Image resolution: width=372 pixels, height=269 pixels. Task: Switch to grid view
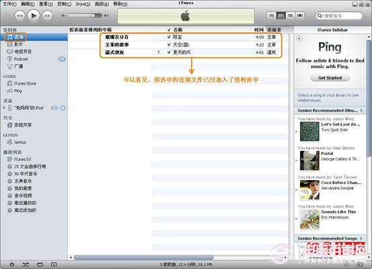point(291,16)
